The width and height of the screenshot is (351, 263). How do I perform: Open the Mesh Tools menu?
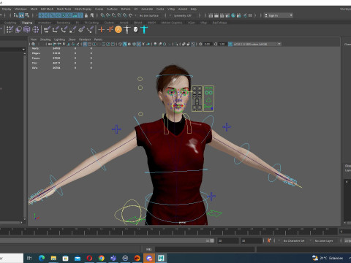(64, 9)
